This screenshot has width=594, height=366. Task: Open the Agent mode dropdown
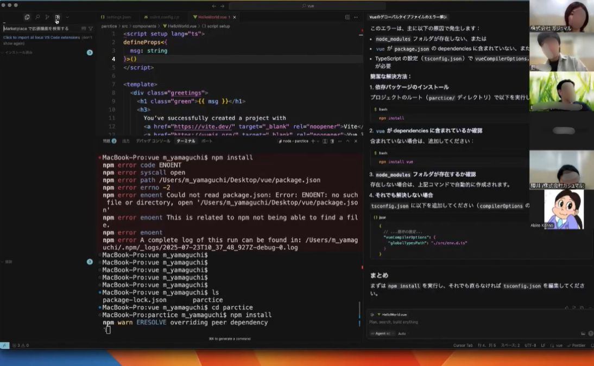[x=382, y=333]
